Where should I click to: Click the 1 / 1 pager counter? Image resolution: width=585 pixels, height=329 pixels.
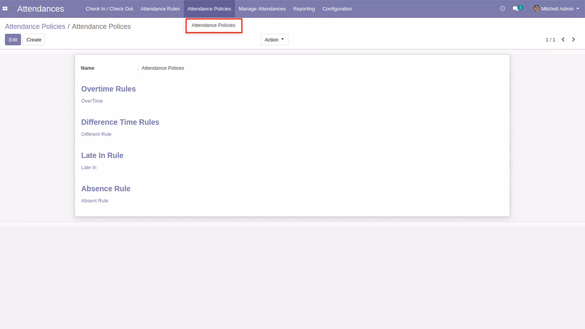550,39
